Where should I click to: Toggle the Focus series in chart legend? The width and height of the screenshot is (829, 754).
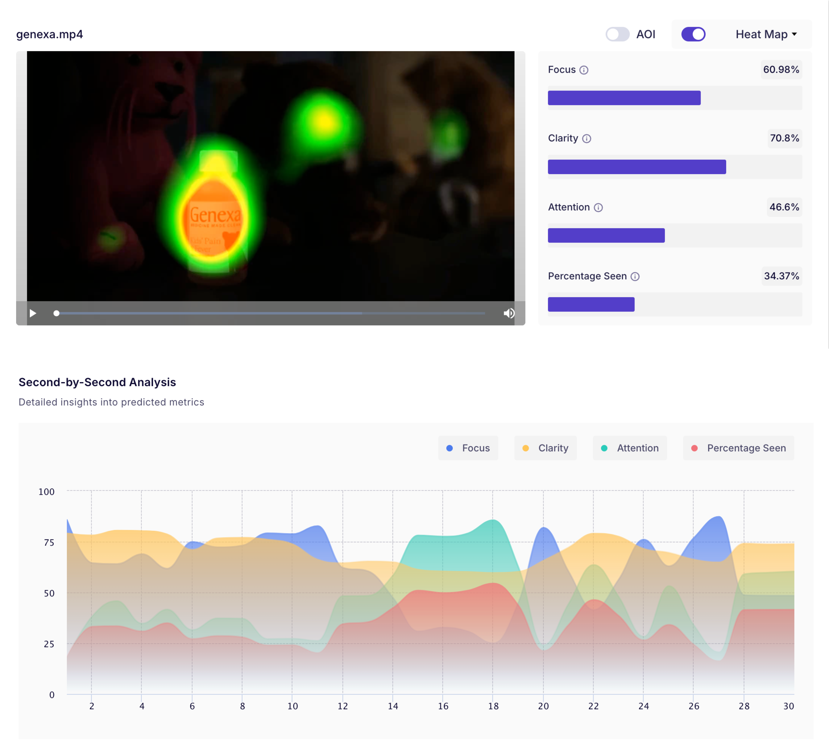click(x=468, y=448)
